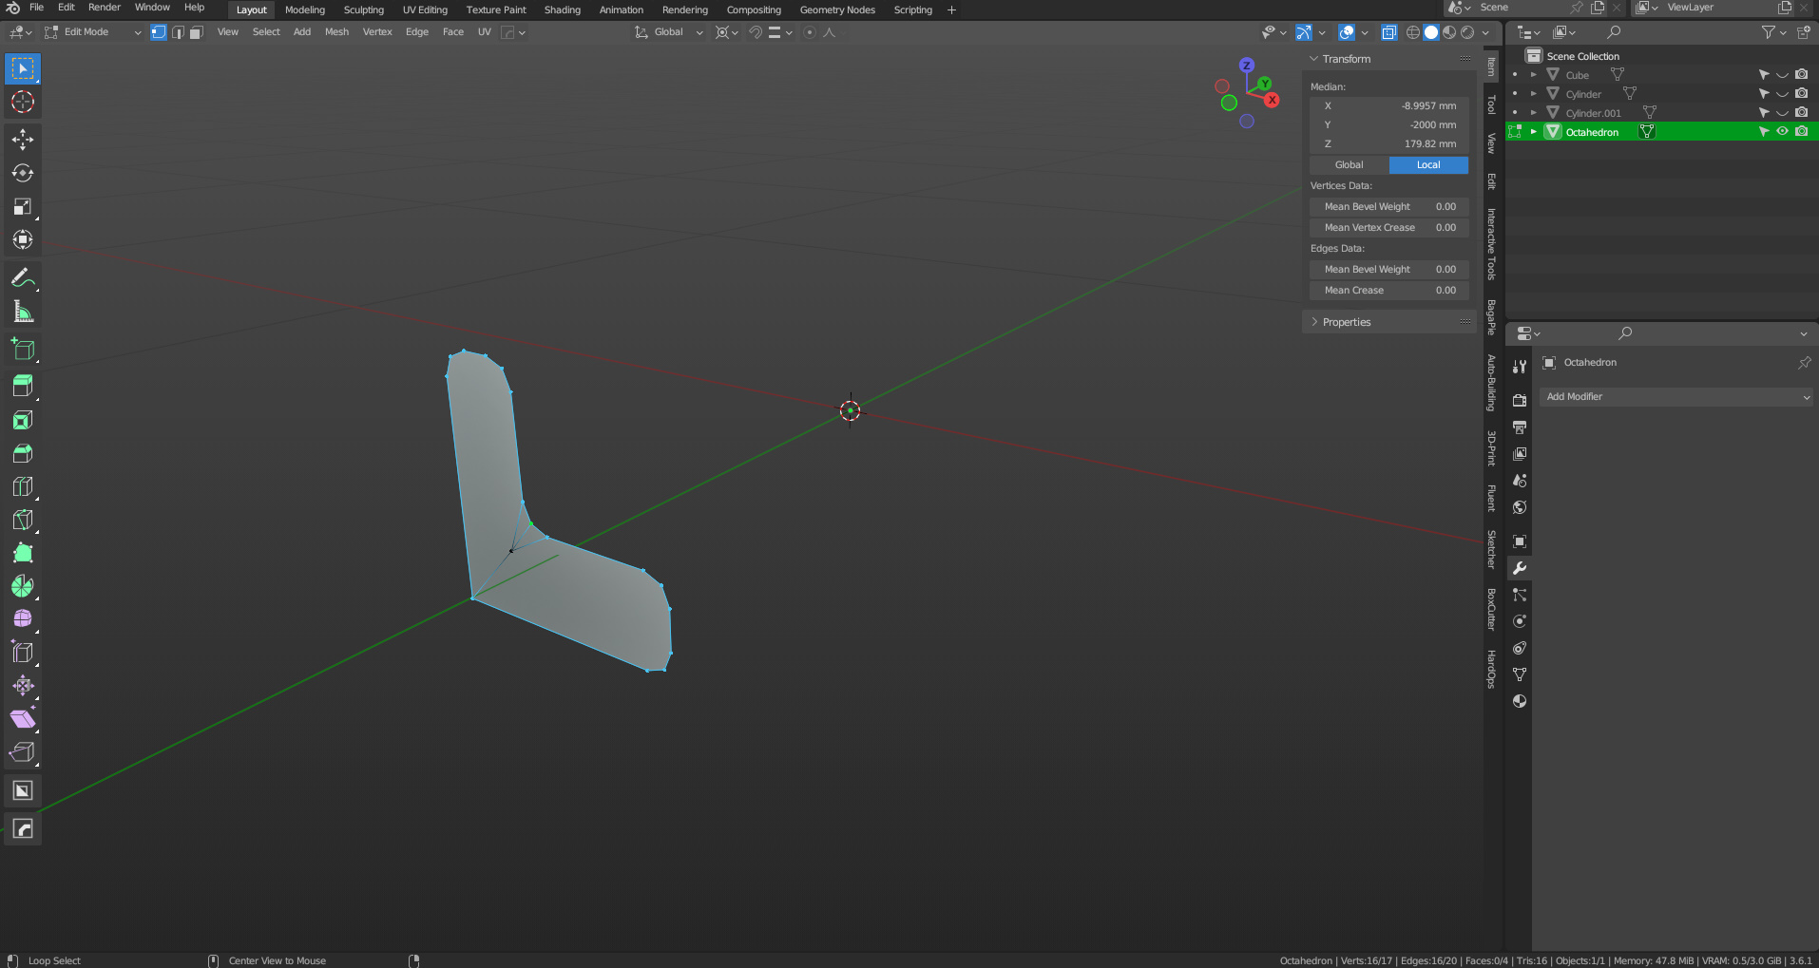Click the Spin tool icon

[x=23, y=586]
